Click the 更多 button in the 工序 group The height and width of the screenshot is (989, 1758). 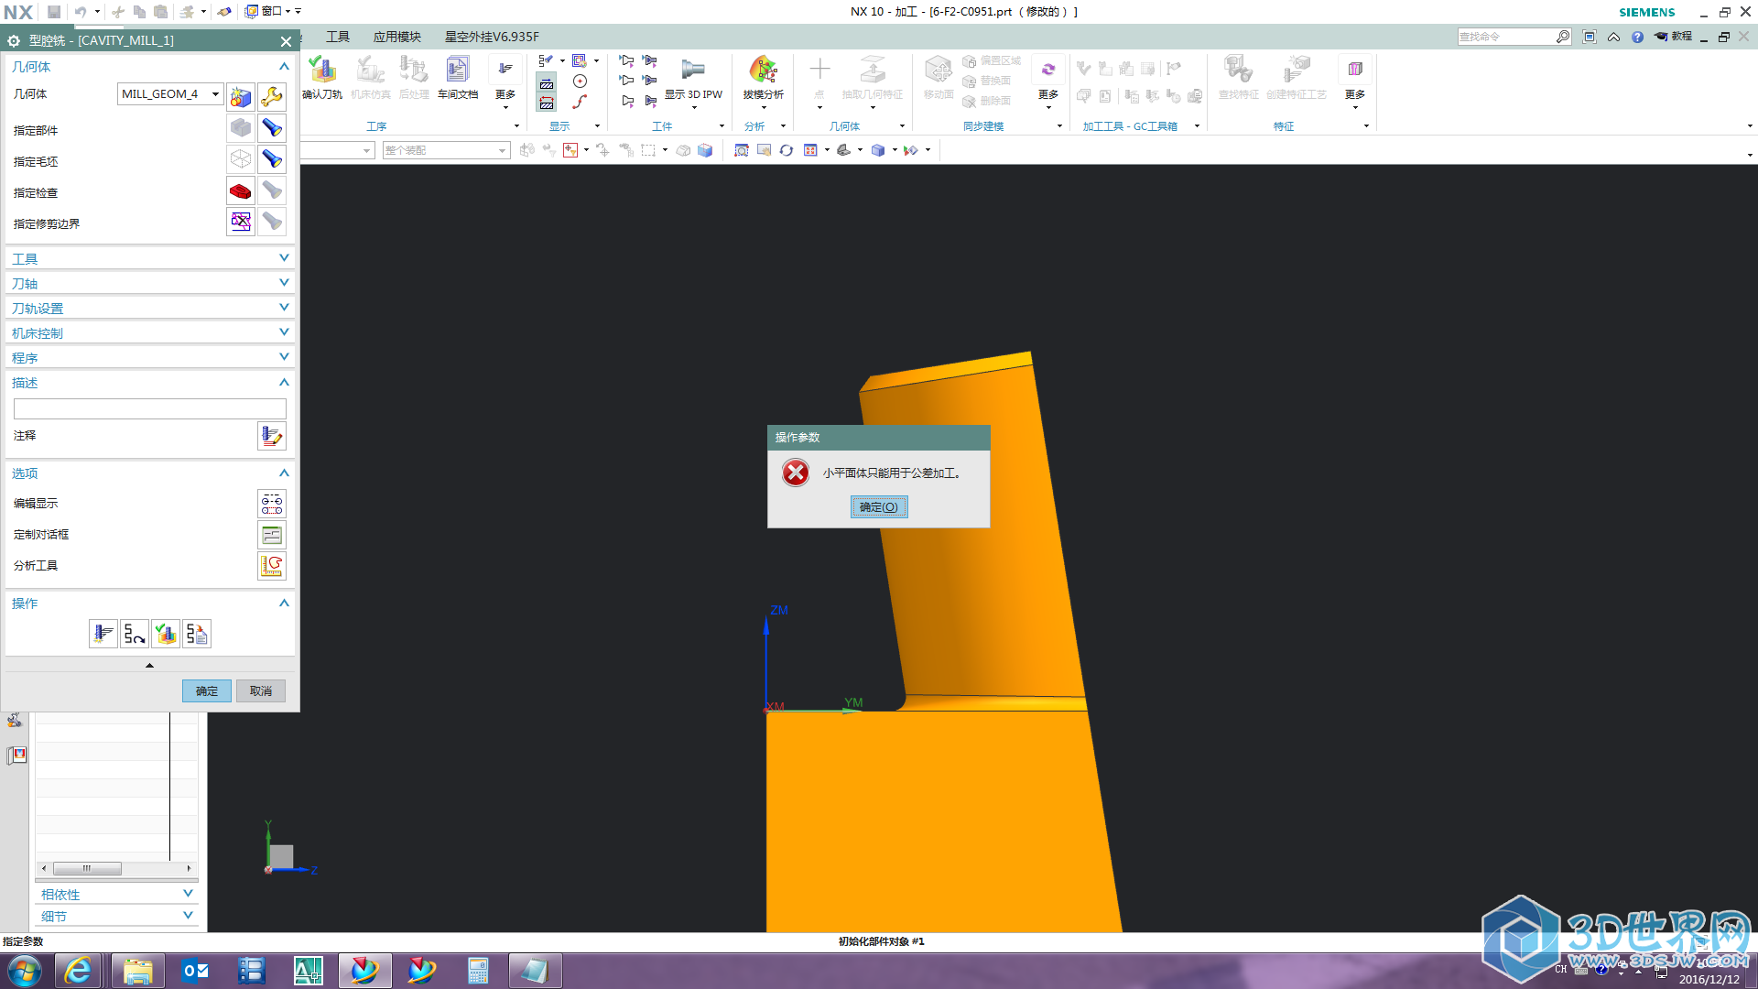(505, 81)
